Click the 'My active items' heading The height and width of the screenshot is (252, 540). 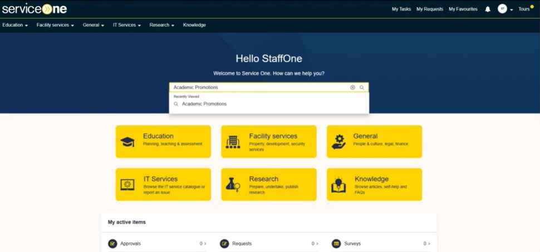pos(127,222)
